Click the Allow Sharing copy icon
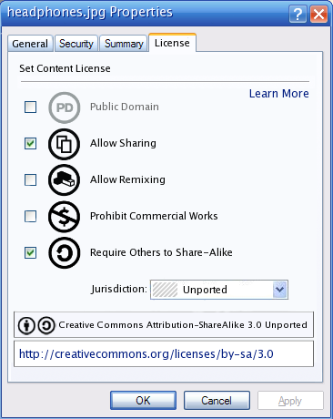This screenshot has height=419, width=333. tap(65, 144)
